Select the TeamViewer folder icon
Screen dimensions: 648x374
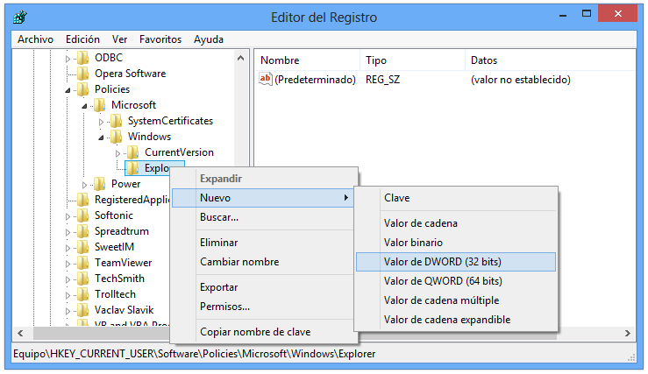point(83,263)
